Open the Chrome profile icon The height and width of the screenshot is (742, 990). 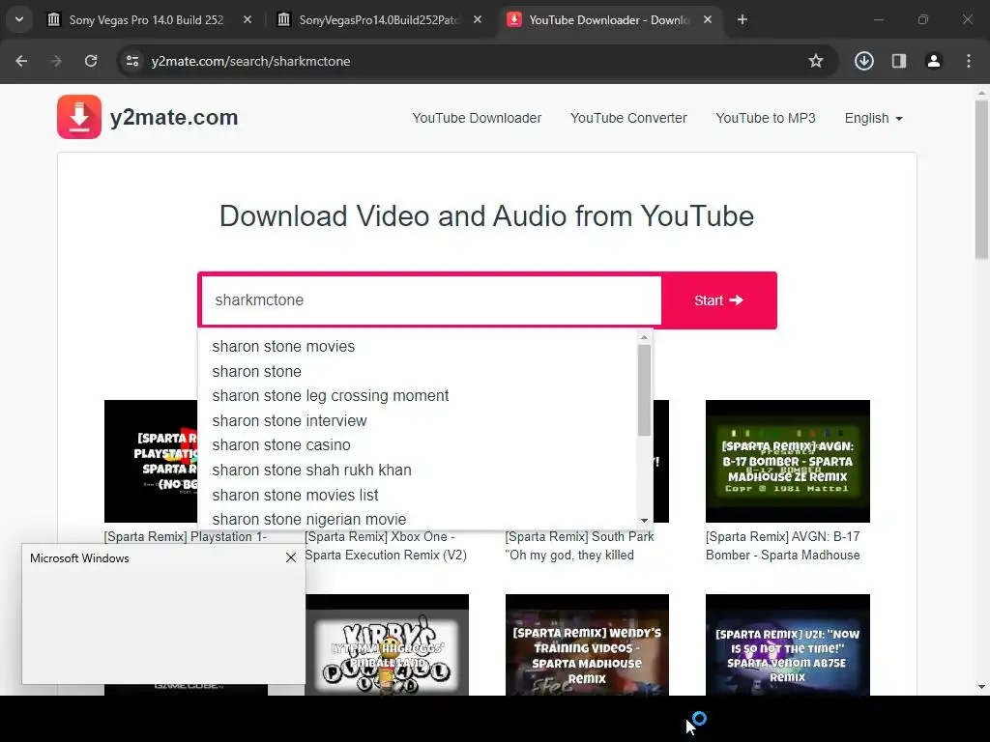tap(934, 61)
